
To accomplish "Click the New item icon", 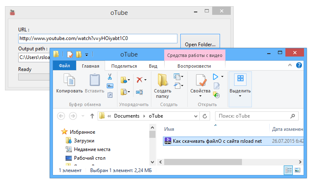I will 177,76.
